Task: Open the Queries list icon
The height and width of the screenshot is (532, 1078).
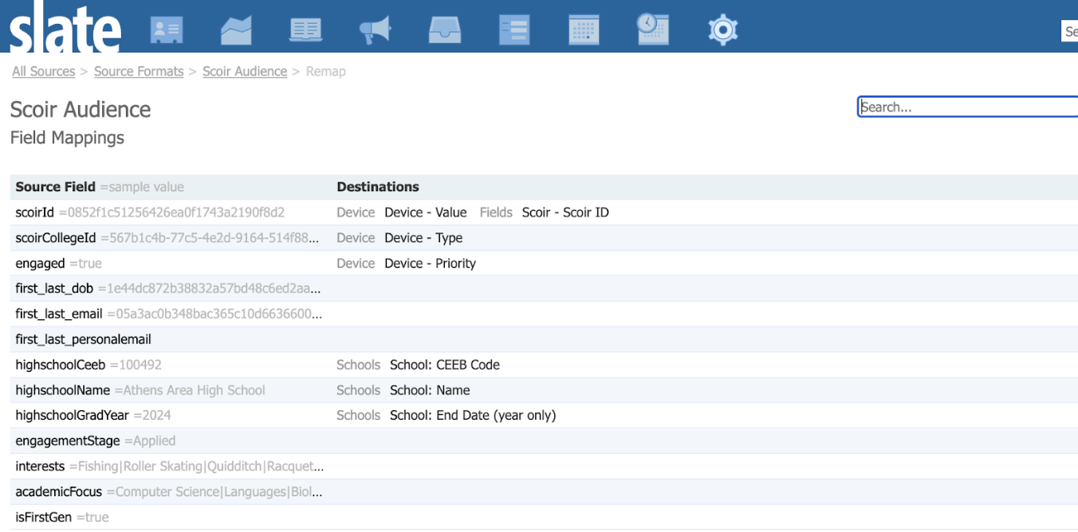Action: (514, 30)
